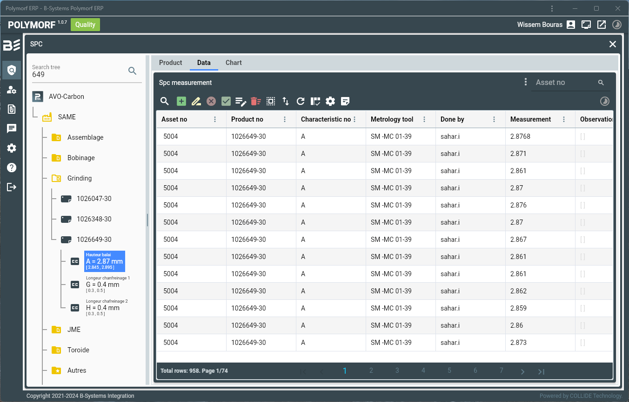Viewport: 629px width, 402px height.
Task: Open the logout icon in left sidebar
Action: 12,187
